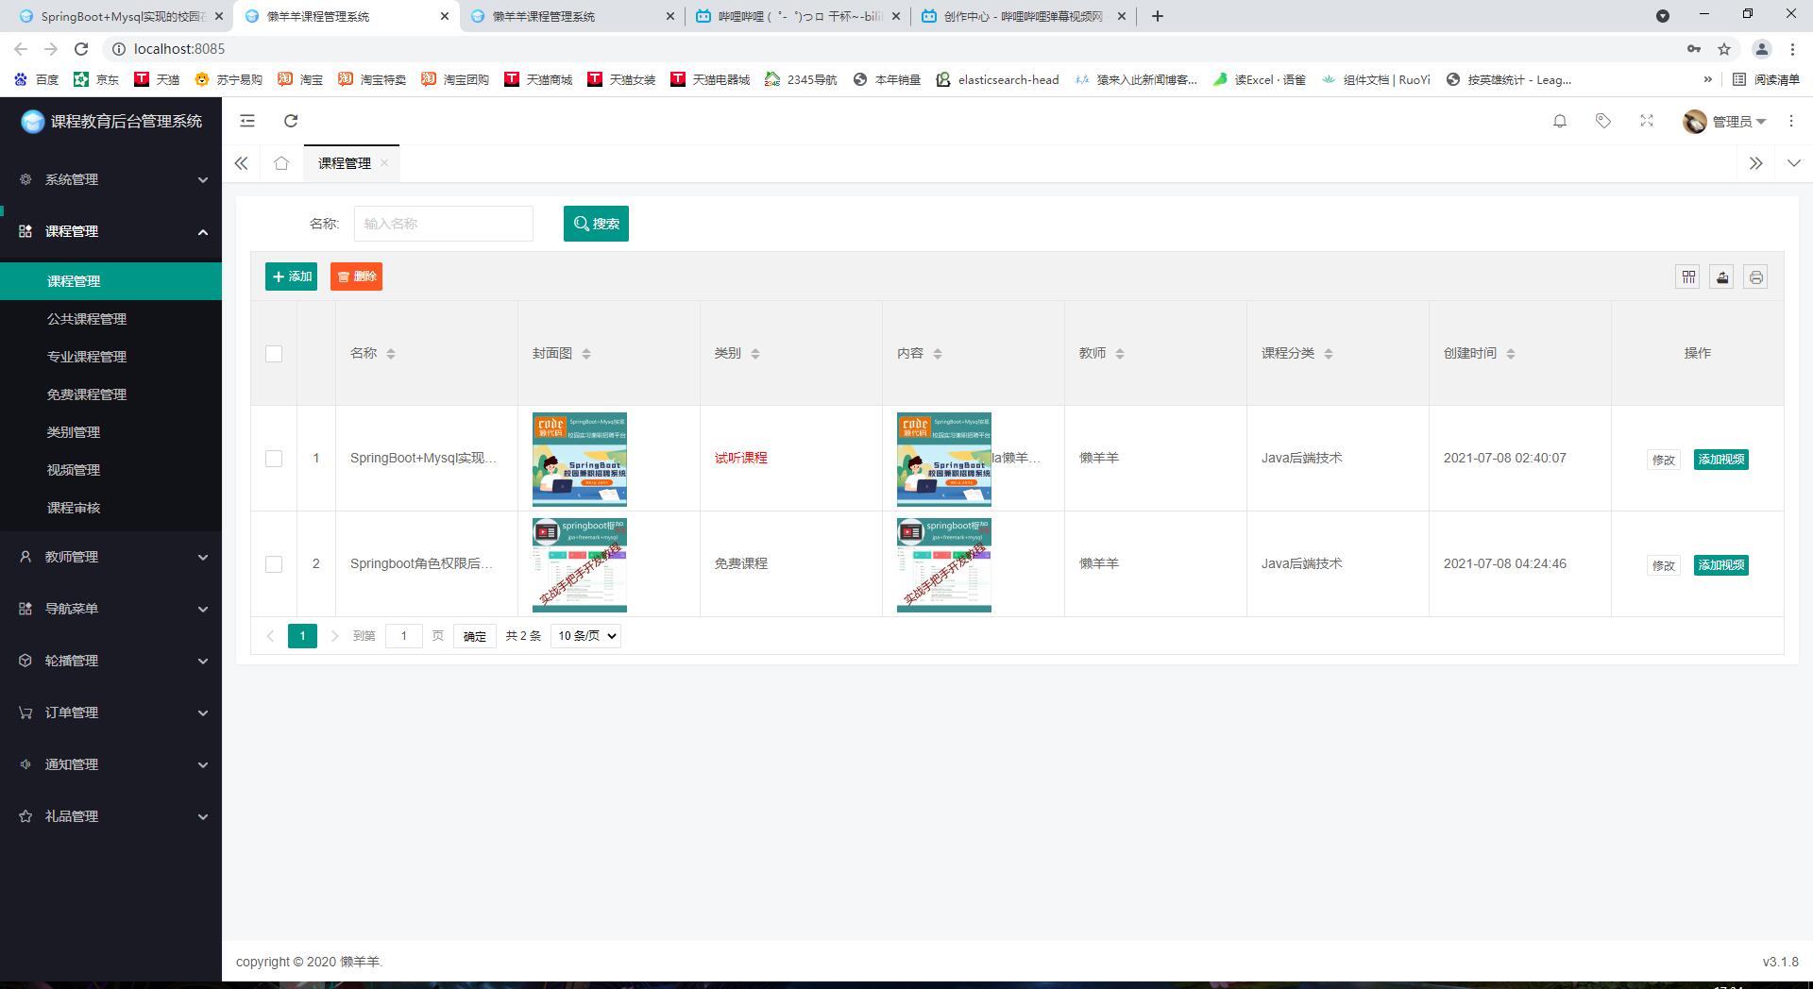The image size is (1813, 989).
Task: Open the table column filter icon
Action: [1688, 277]
